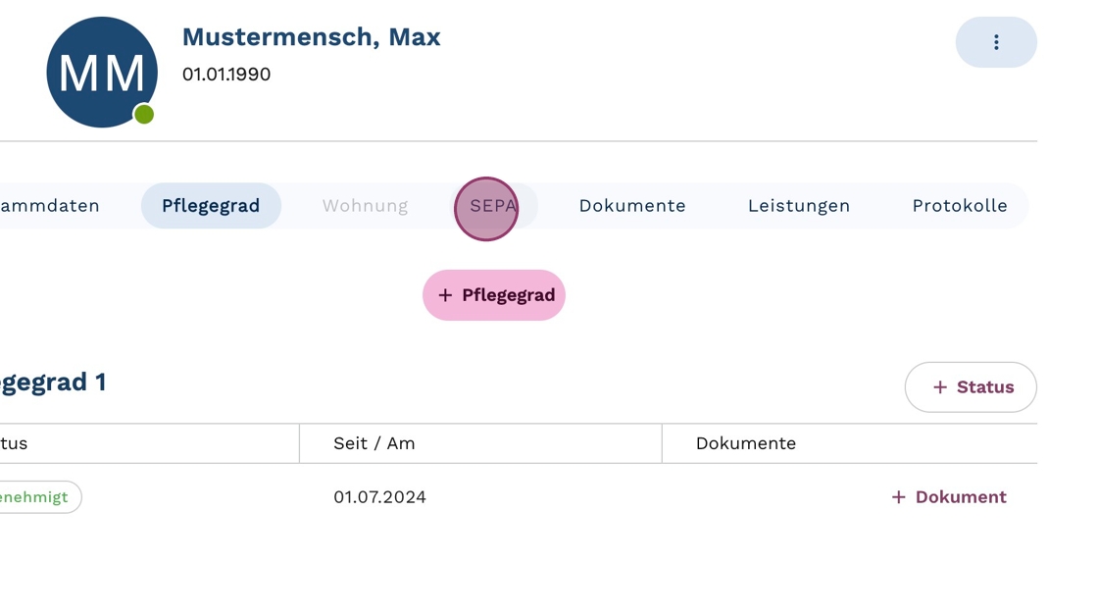Click the plus icon beside Pflegegrad
The image size is (1098, 614).
(445, 295)
